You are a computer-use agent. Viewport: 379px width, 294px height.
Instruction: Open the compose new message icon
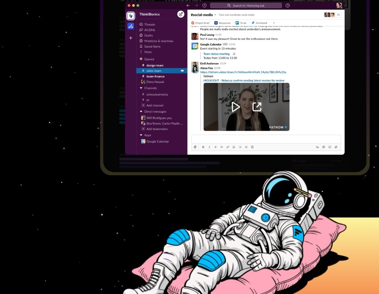coord(181,14)
